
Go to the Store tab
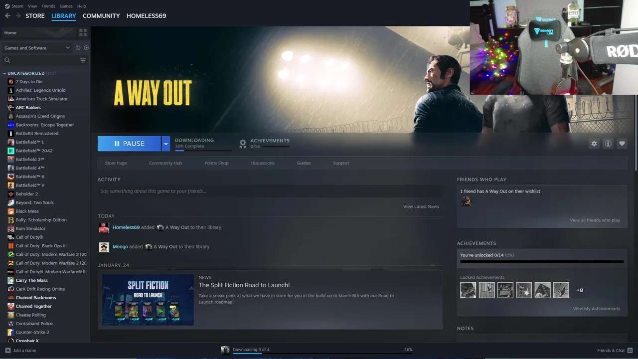pyautogui.click(x=35, y=16)
